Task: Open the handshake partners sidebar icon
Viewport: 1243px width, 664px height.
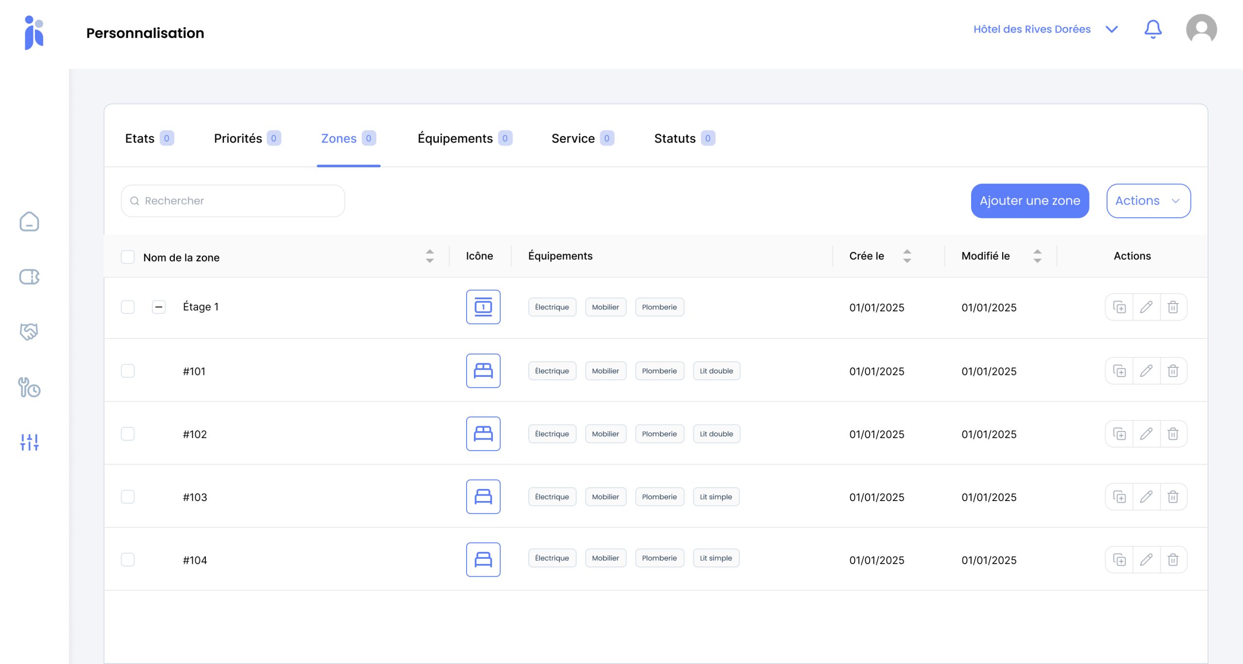Action: click(29, 332)
